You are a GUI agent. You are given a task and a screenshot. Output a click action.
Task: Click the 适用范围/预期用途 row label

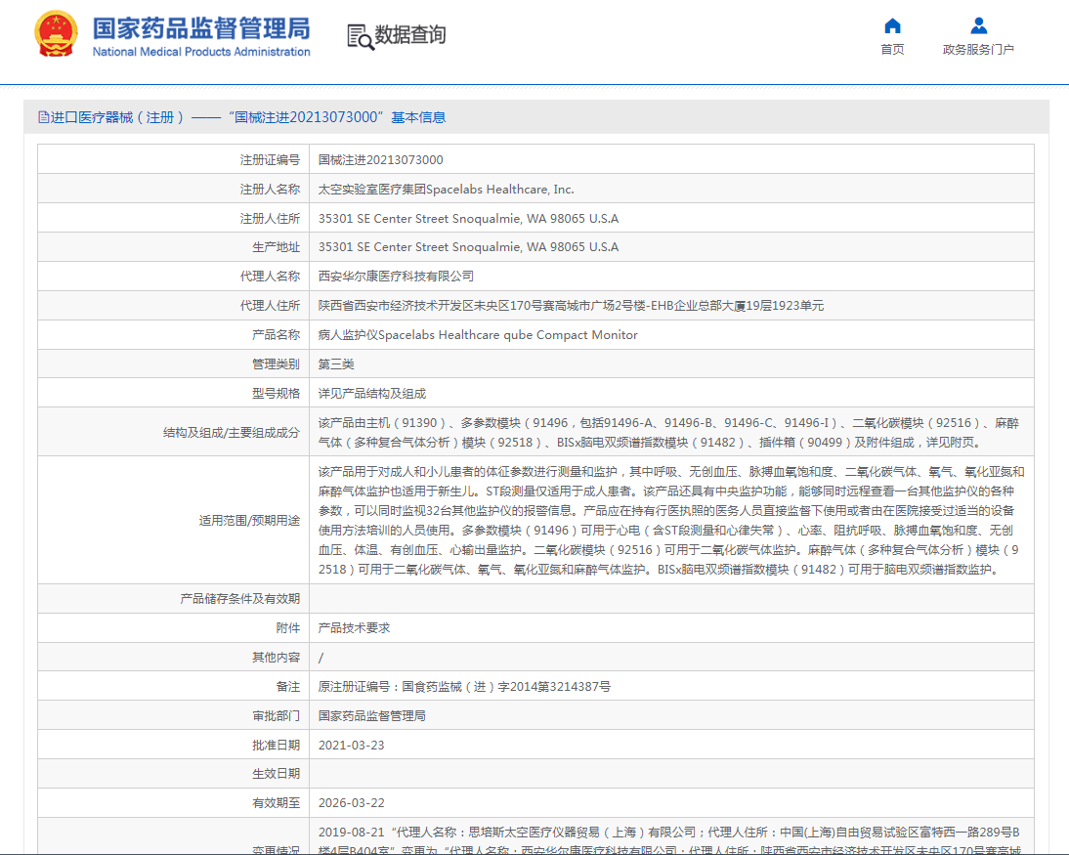[x=249, y=520]
